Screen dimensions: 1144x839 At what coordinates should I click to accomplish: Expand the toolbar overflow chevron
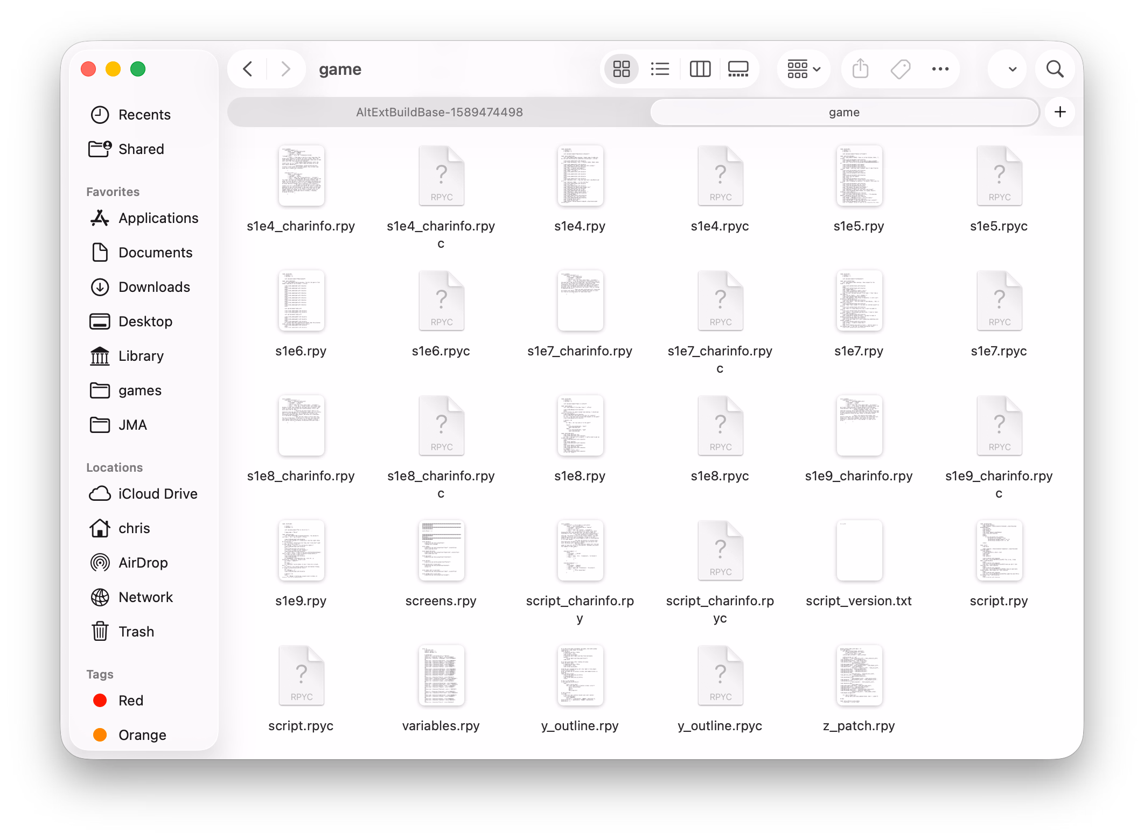point(1012,69)
